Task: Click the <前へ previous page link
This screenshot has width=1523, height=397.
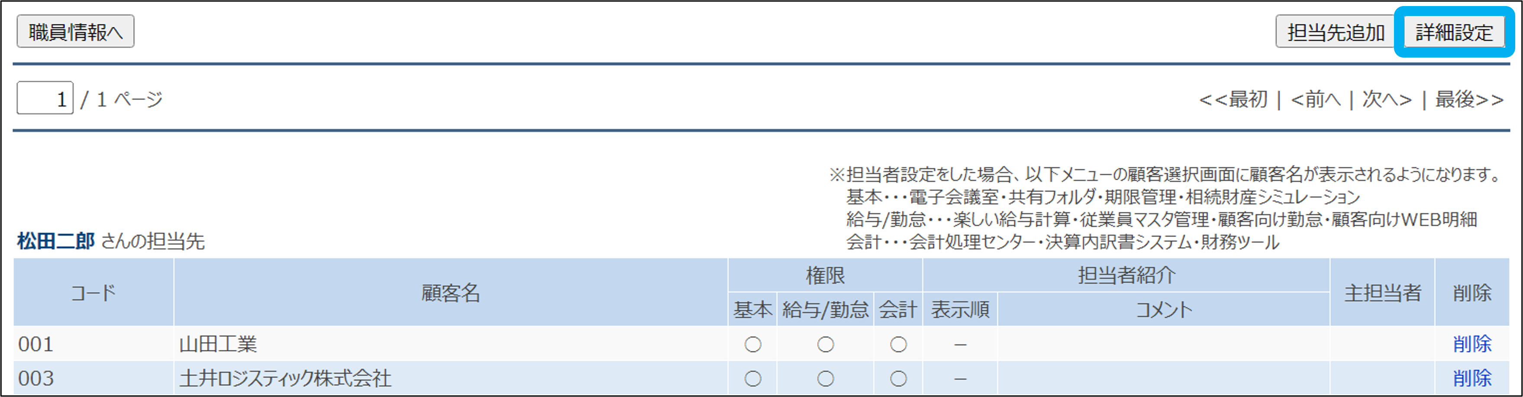Action: 1316,100
